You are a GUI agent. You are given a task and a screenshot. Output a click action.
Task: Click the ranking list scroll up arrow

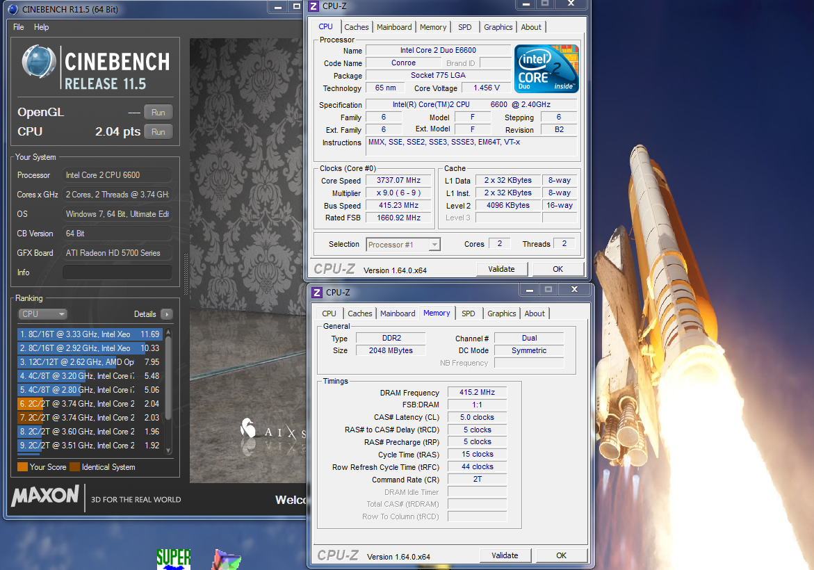[x=168, y=332]
